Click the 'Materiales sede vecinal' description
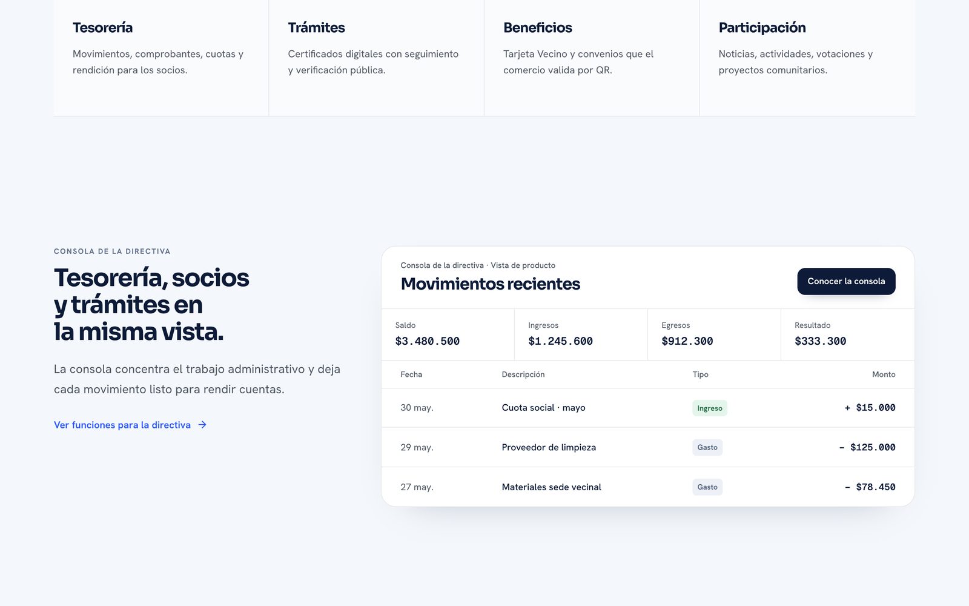The image size is (969, 606). [551, 487]
